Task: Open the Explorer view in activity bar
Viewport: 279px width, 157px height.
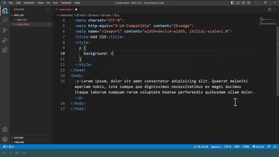Action: [5, 10]
